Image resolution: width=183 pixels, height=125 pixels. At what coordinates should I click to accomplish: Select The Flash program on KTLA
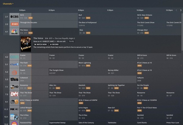pos(48,64)
